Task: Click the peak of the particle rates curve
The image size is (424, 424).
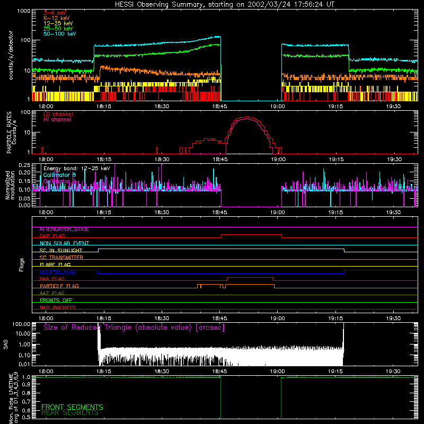Action: coord(246,117)
